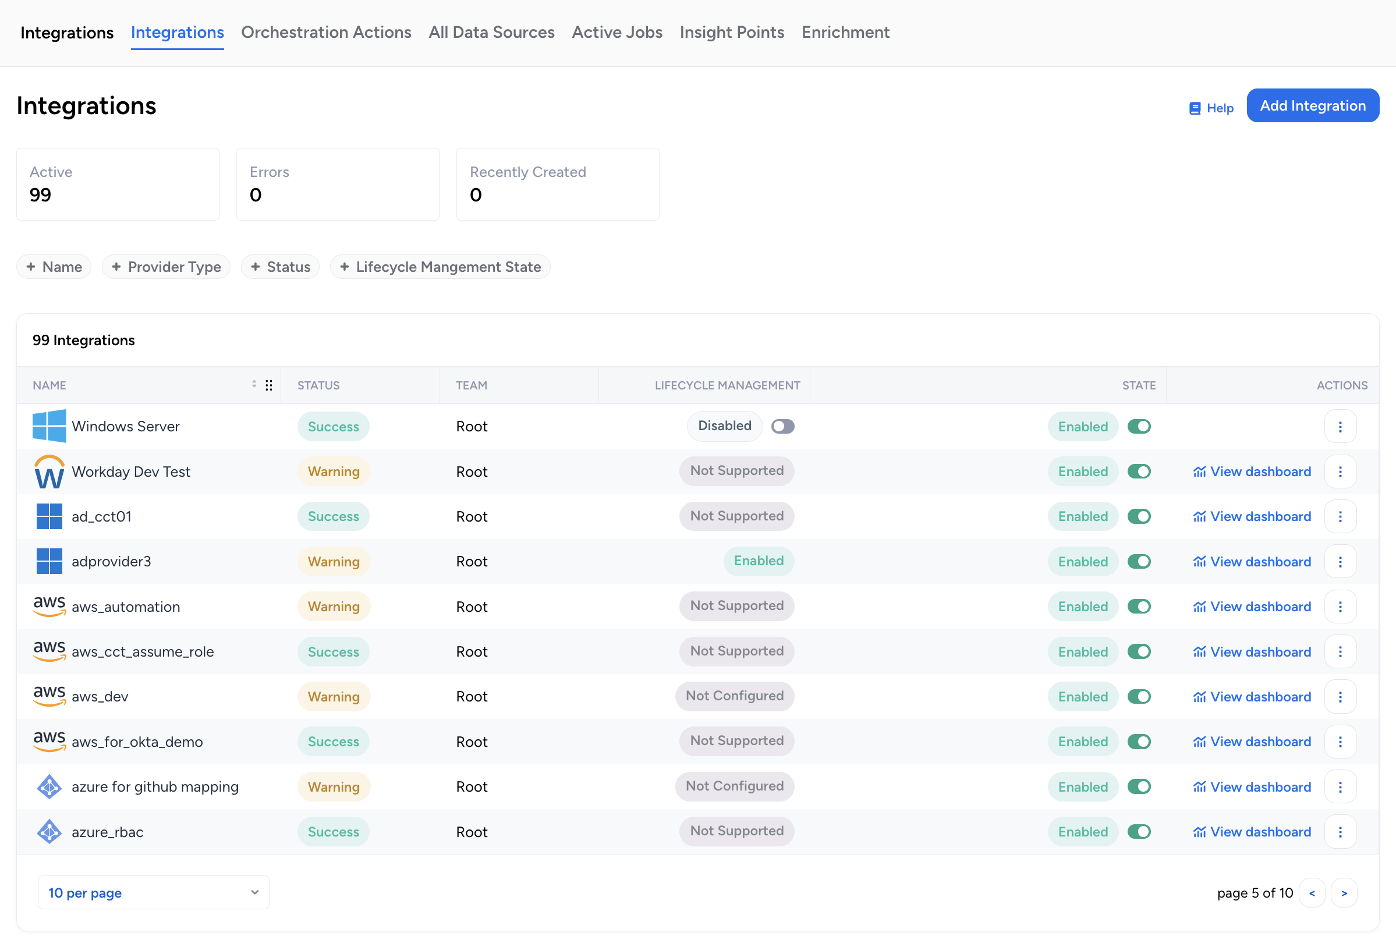Image resolution: width=1396 pixels, height=943 pixels.
Task: Click the Help book icon
Action: click(1195, 108)
